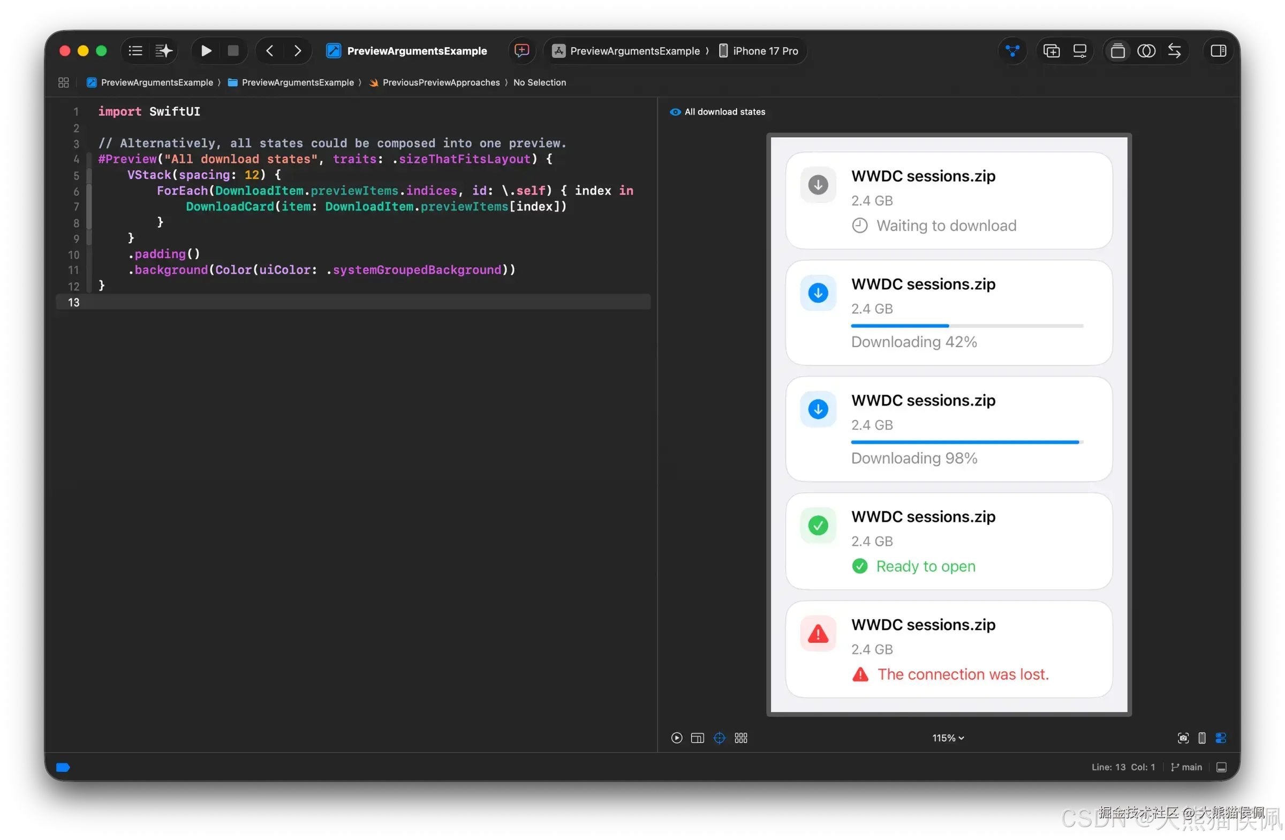This screenshot has height=840, width=1285.
Task: Click the red warning triangle file icon
Action: click(x=818, y=633)
